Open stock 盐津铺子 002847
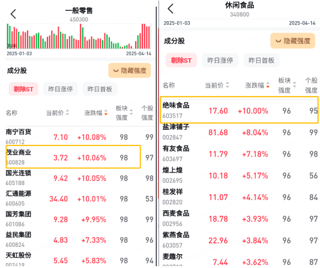320x268 pixels. [x=240, y=132]
